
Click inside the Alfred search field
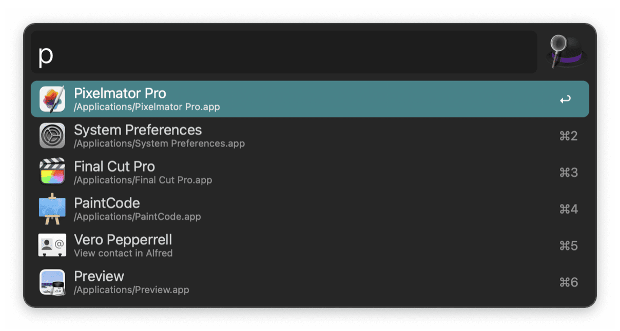tap(282, 52)
